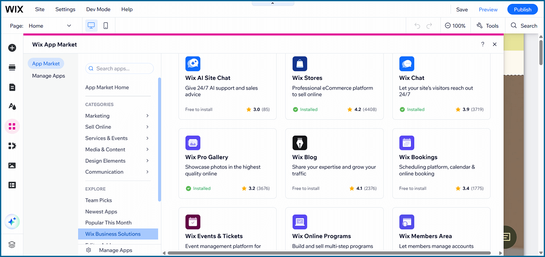Open Newest Apps list
This screenshot has width=545, height=257.
tap(101, 212)
